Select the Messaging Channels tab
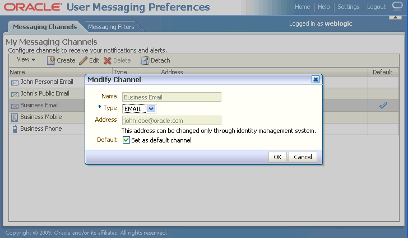The height and width of the screenshot is (238, 408). [x=45, y=27]
